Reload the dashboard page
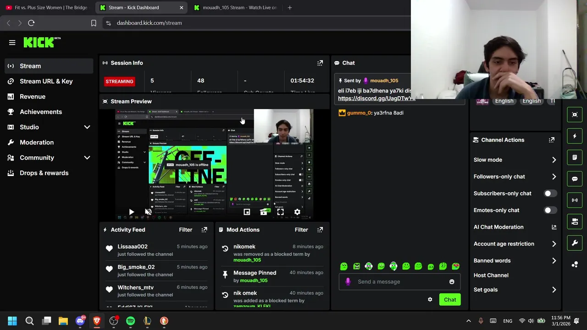Viewport: 587px width, 330px height. click(31, 23)
